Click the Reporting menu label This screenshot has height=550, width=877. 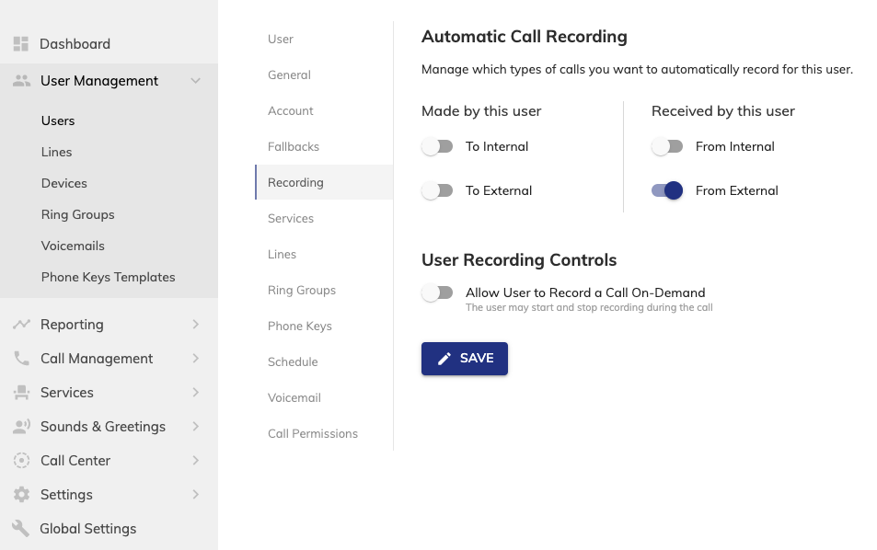coord(72,324)
